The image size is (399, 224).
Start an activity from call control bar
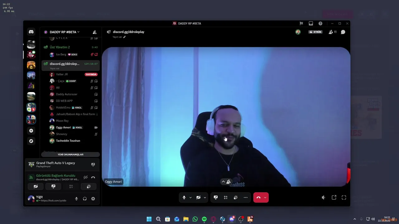[x=226, y=198]
